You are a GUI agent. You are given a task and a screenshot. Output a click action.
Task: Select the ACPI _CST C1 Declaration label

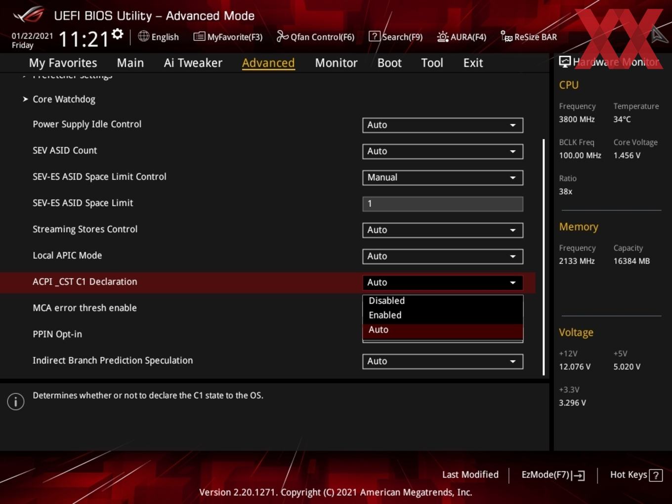pos(85,282)
